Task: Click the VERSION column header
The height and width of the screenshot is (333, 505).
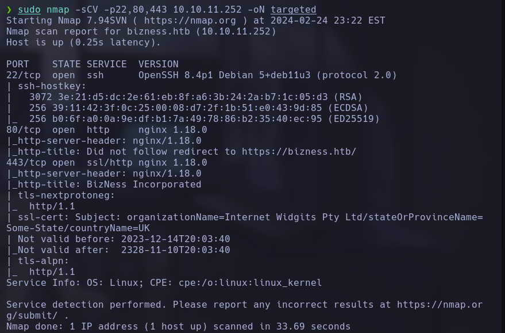Action: click(x=158, y=64)
